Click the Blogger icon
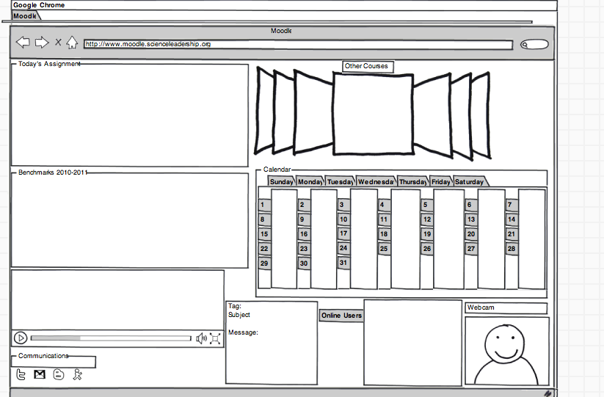Image resolution: width=604 pixels, height=397 pixels. (x=59, y=375)
